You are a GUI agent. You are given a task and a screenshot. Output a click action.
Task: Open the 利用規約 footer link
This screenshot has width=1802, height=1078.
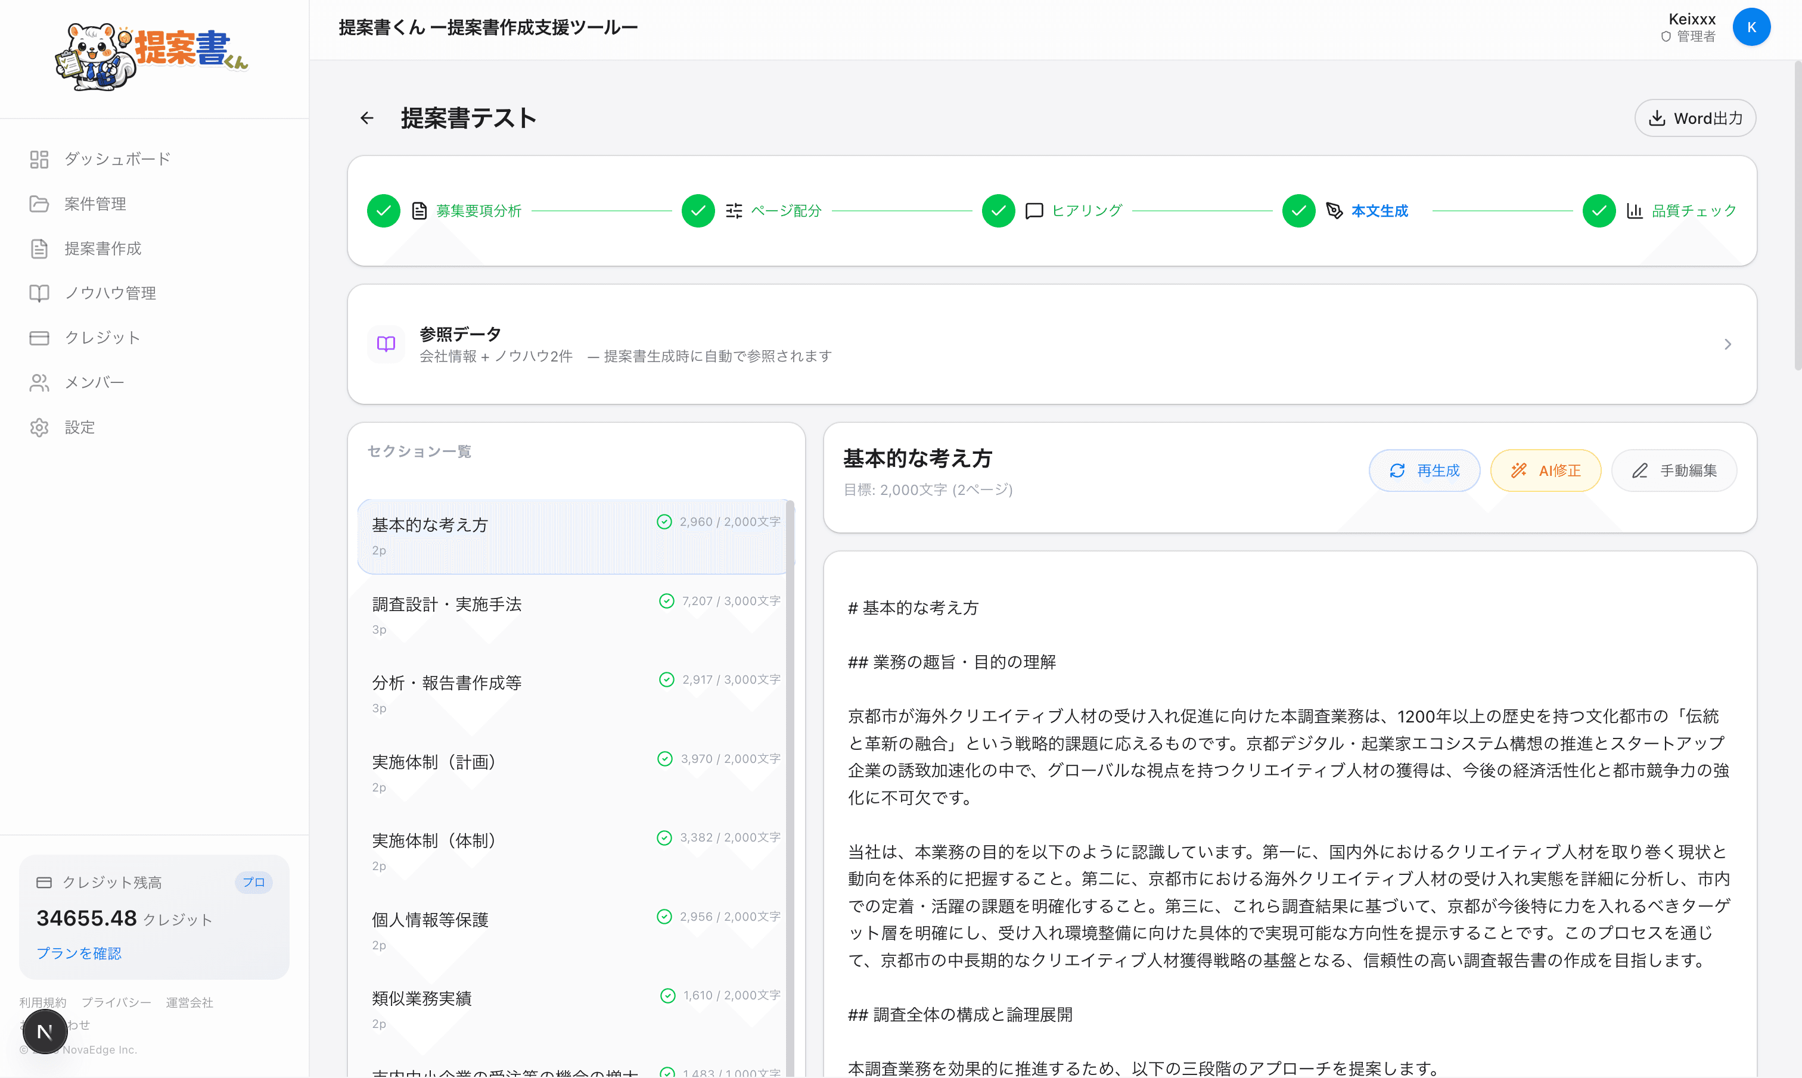[x=42, y=1002]
